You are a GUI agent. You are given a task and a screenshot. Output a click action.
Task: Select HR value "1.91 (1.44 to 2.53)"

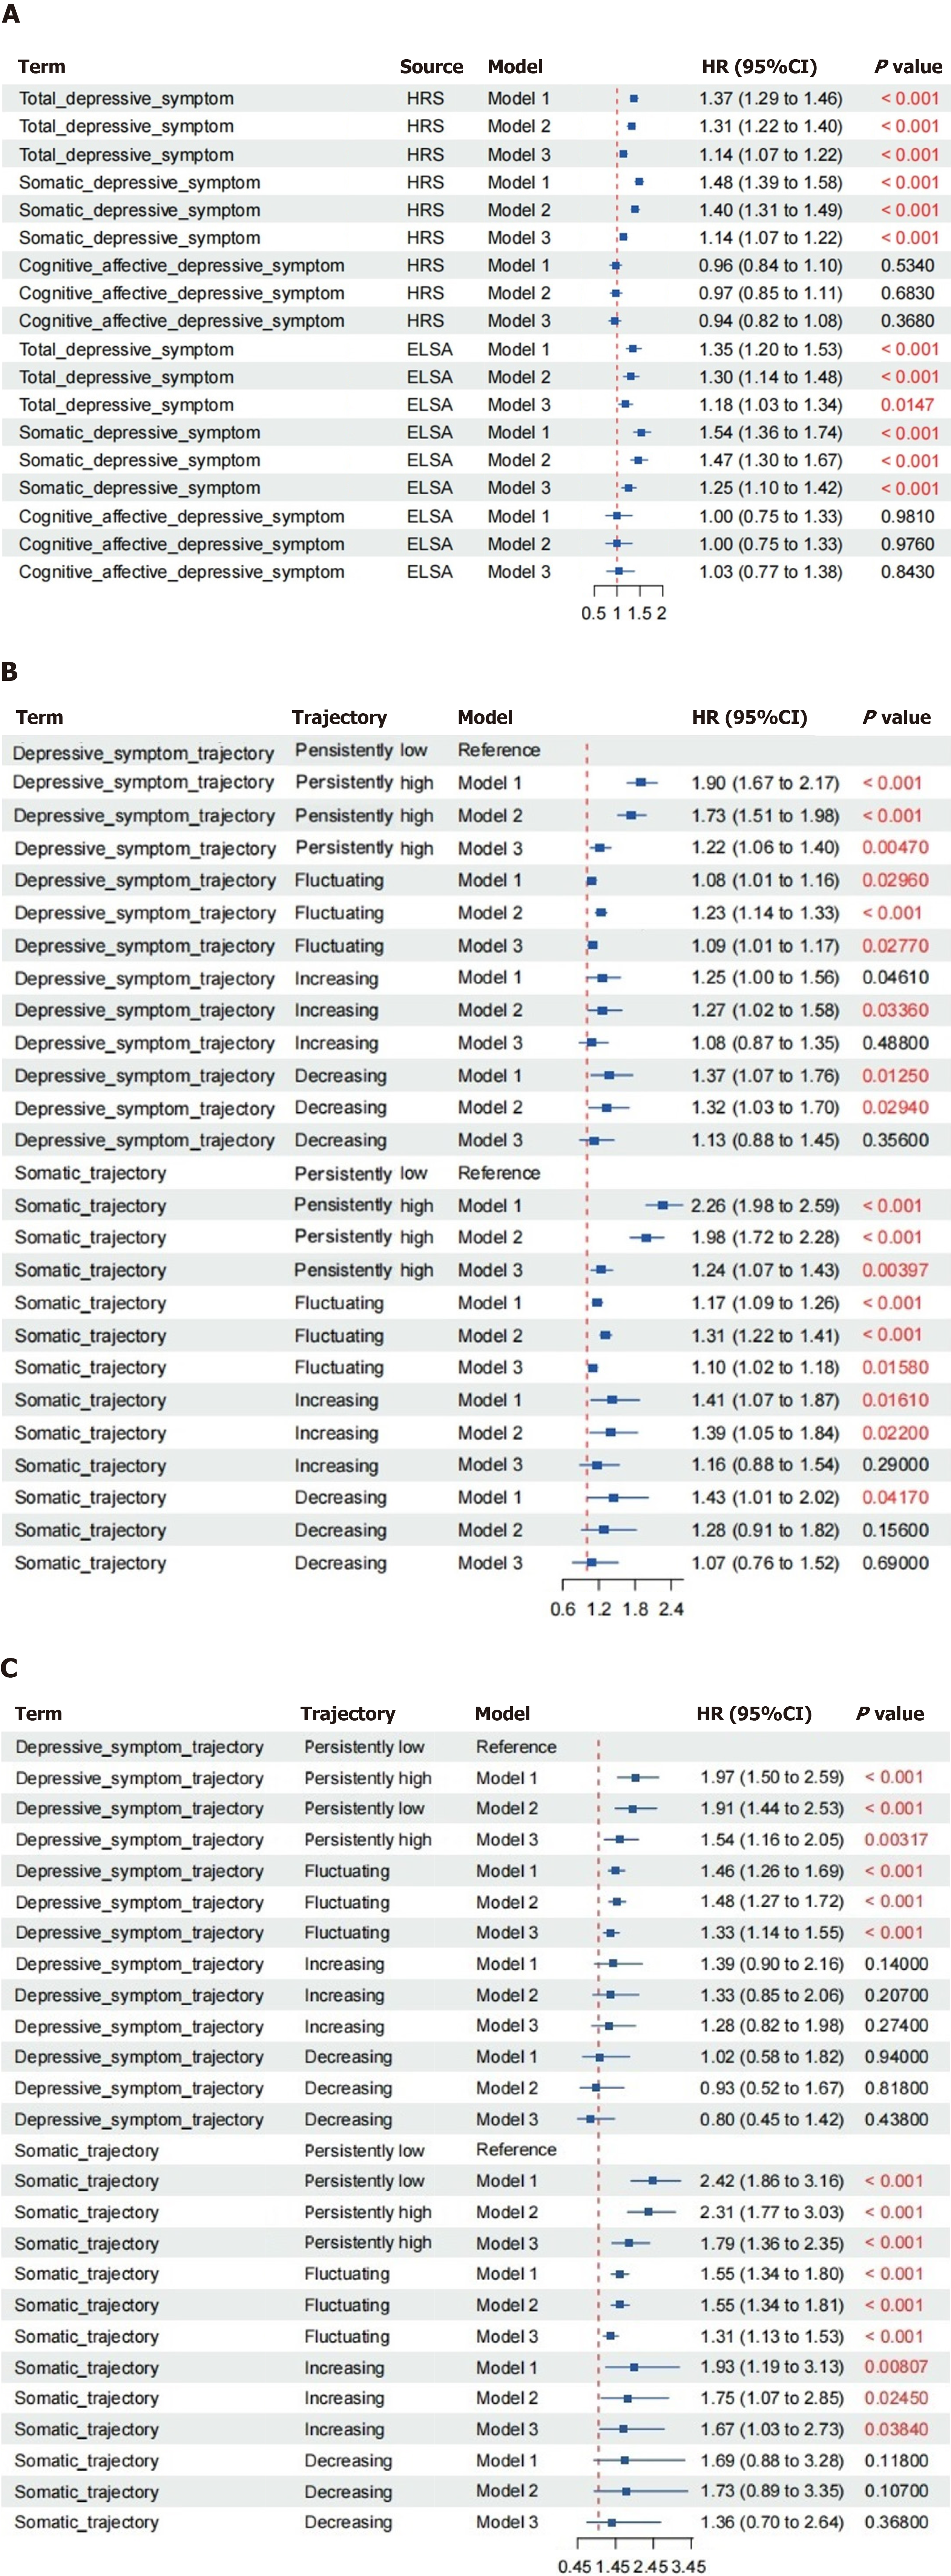tap(772, 1808)
